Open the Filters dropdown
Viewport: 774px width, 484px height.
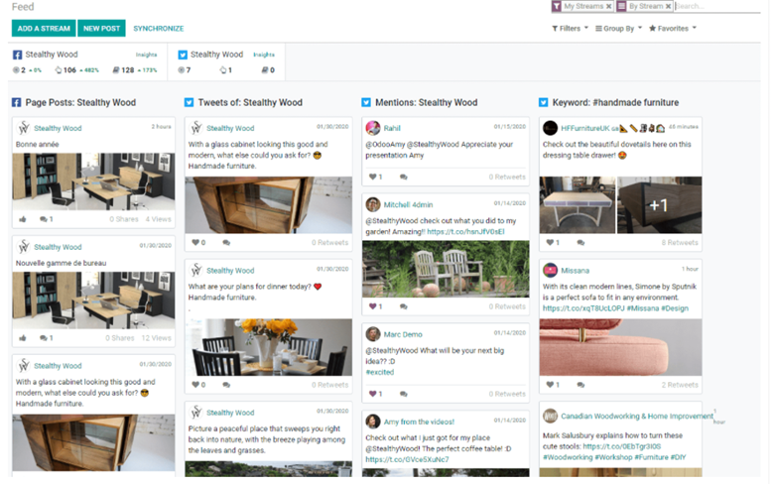click(x=567, y=29)
